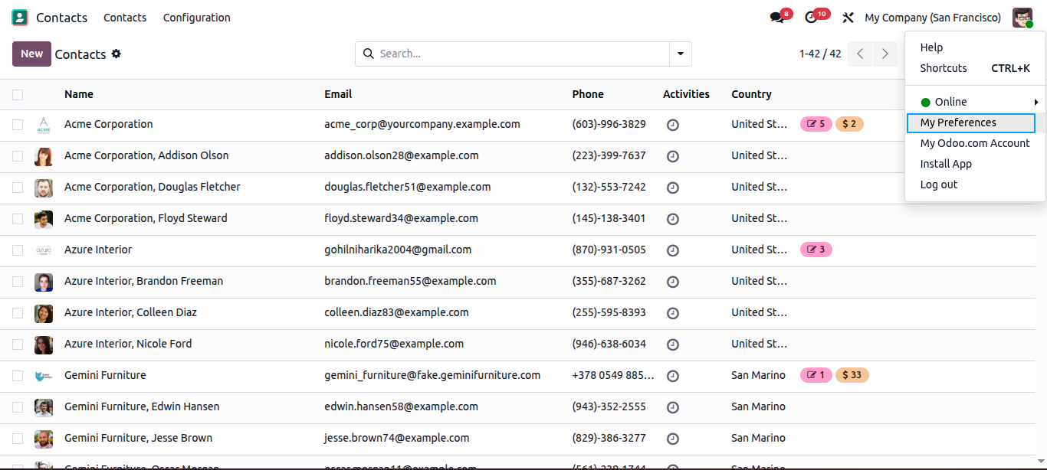1047x470 pixels.
Task: Open activity clock for Edwin Hansen
Action: coord(673,407)
